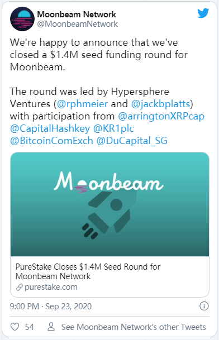Click the tweet info circle icon
This screenshot has height=340, width=219.
[204, 306]
